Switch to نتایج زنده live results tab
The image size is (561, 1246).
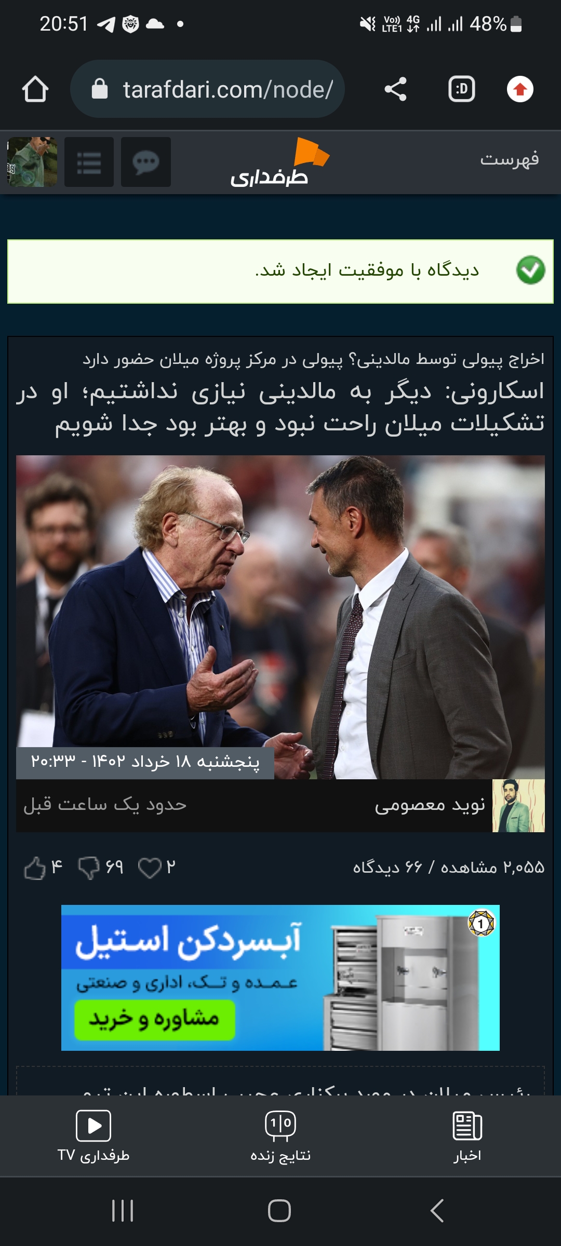280,1136
